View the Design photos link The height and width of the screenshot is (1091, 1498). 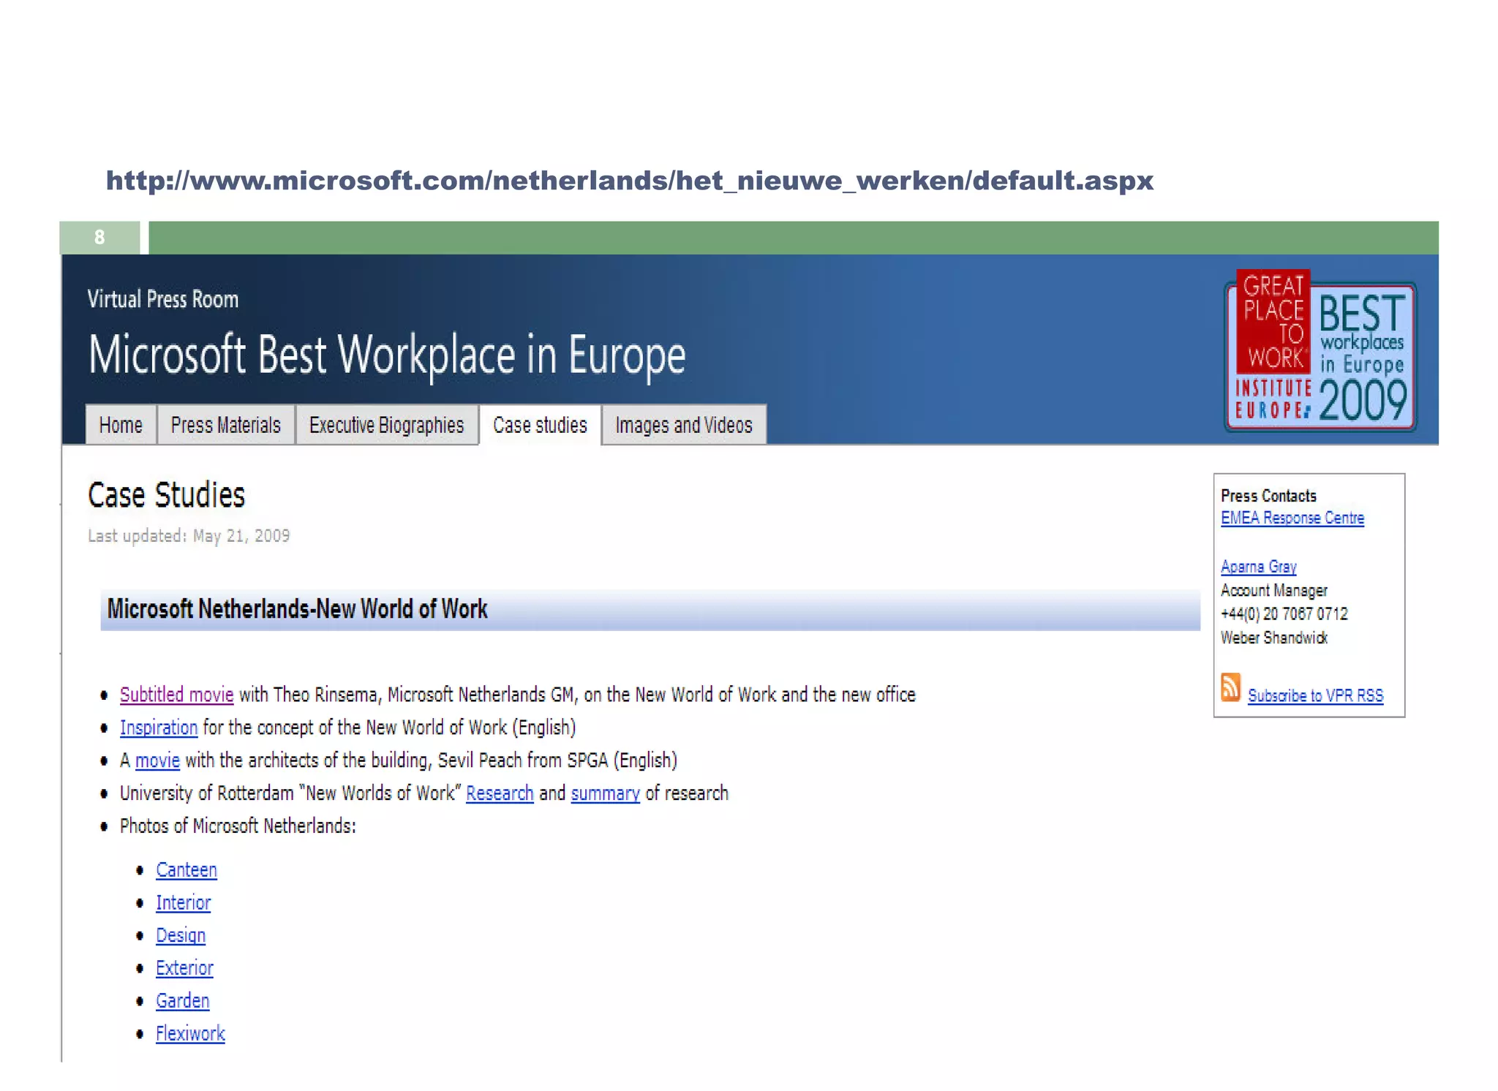181,936
